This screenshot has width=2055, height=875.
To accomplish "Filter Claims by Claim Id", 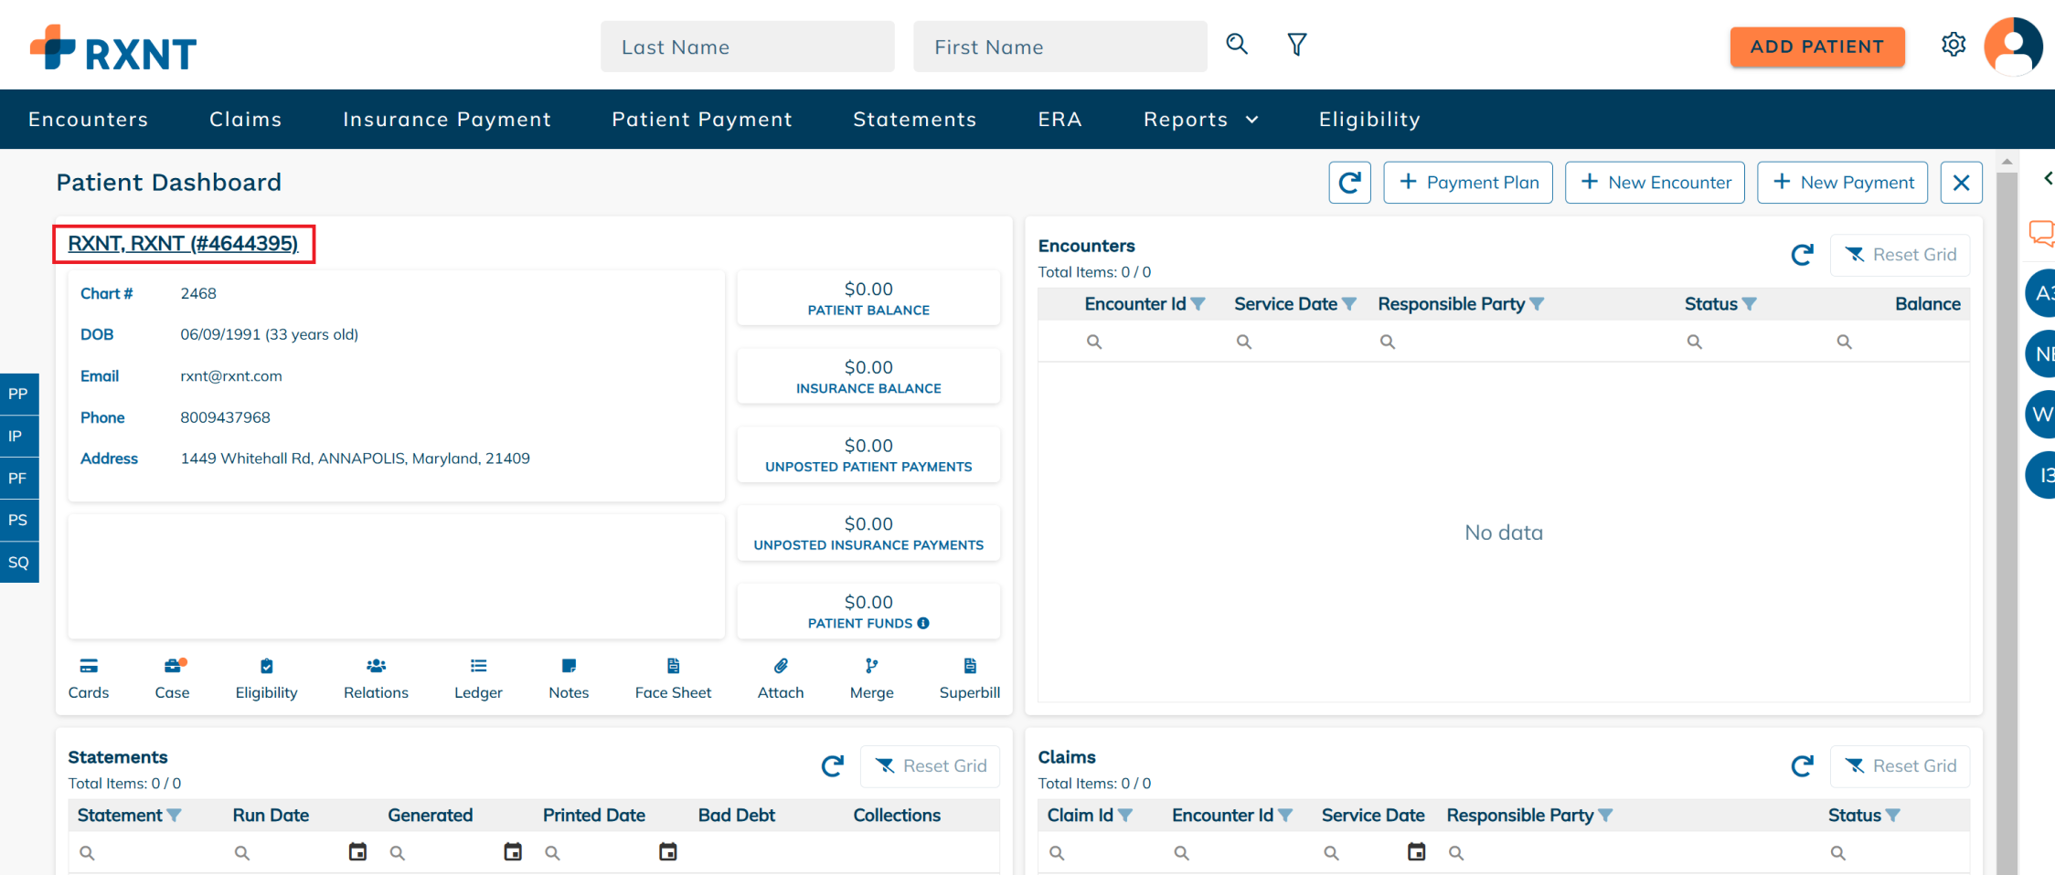I will [1125, 816].
